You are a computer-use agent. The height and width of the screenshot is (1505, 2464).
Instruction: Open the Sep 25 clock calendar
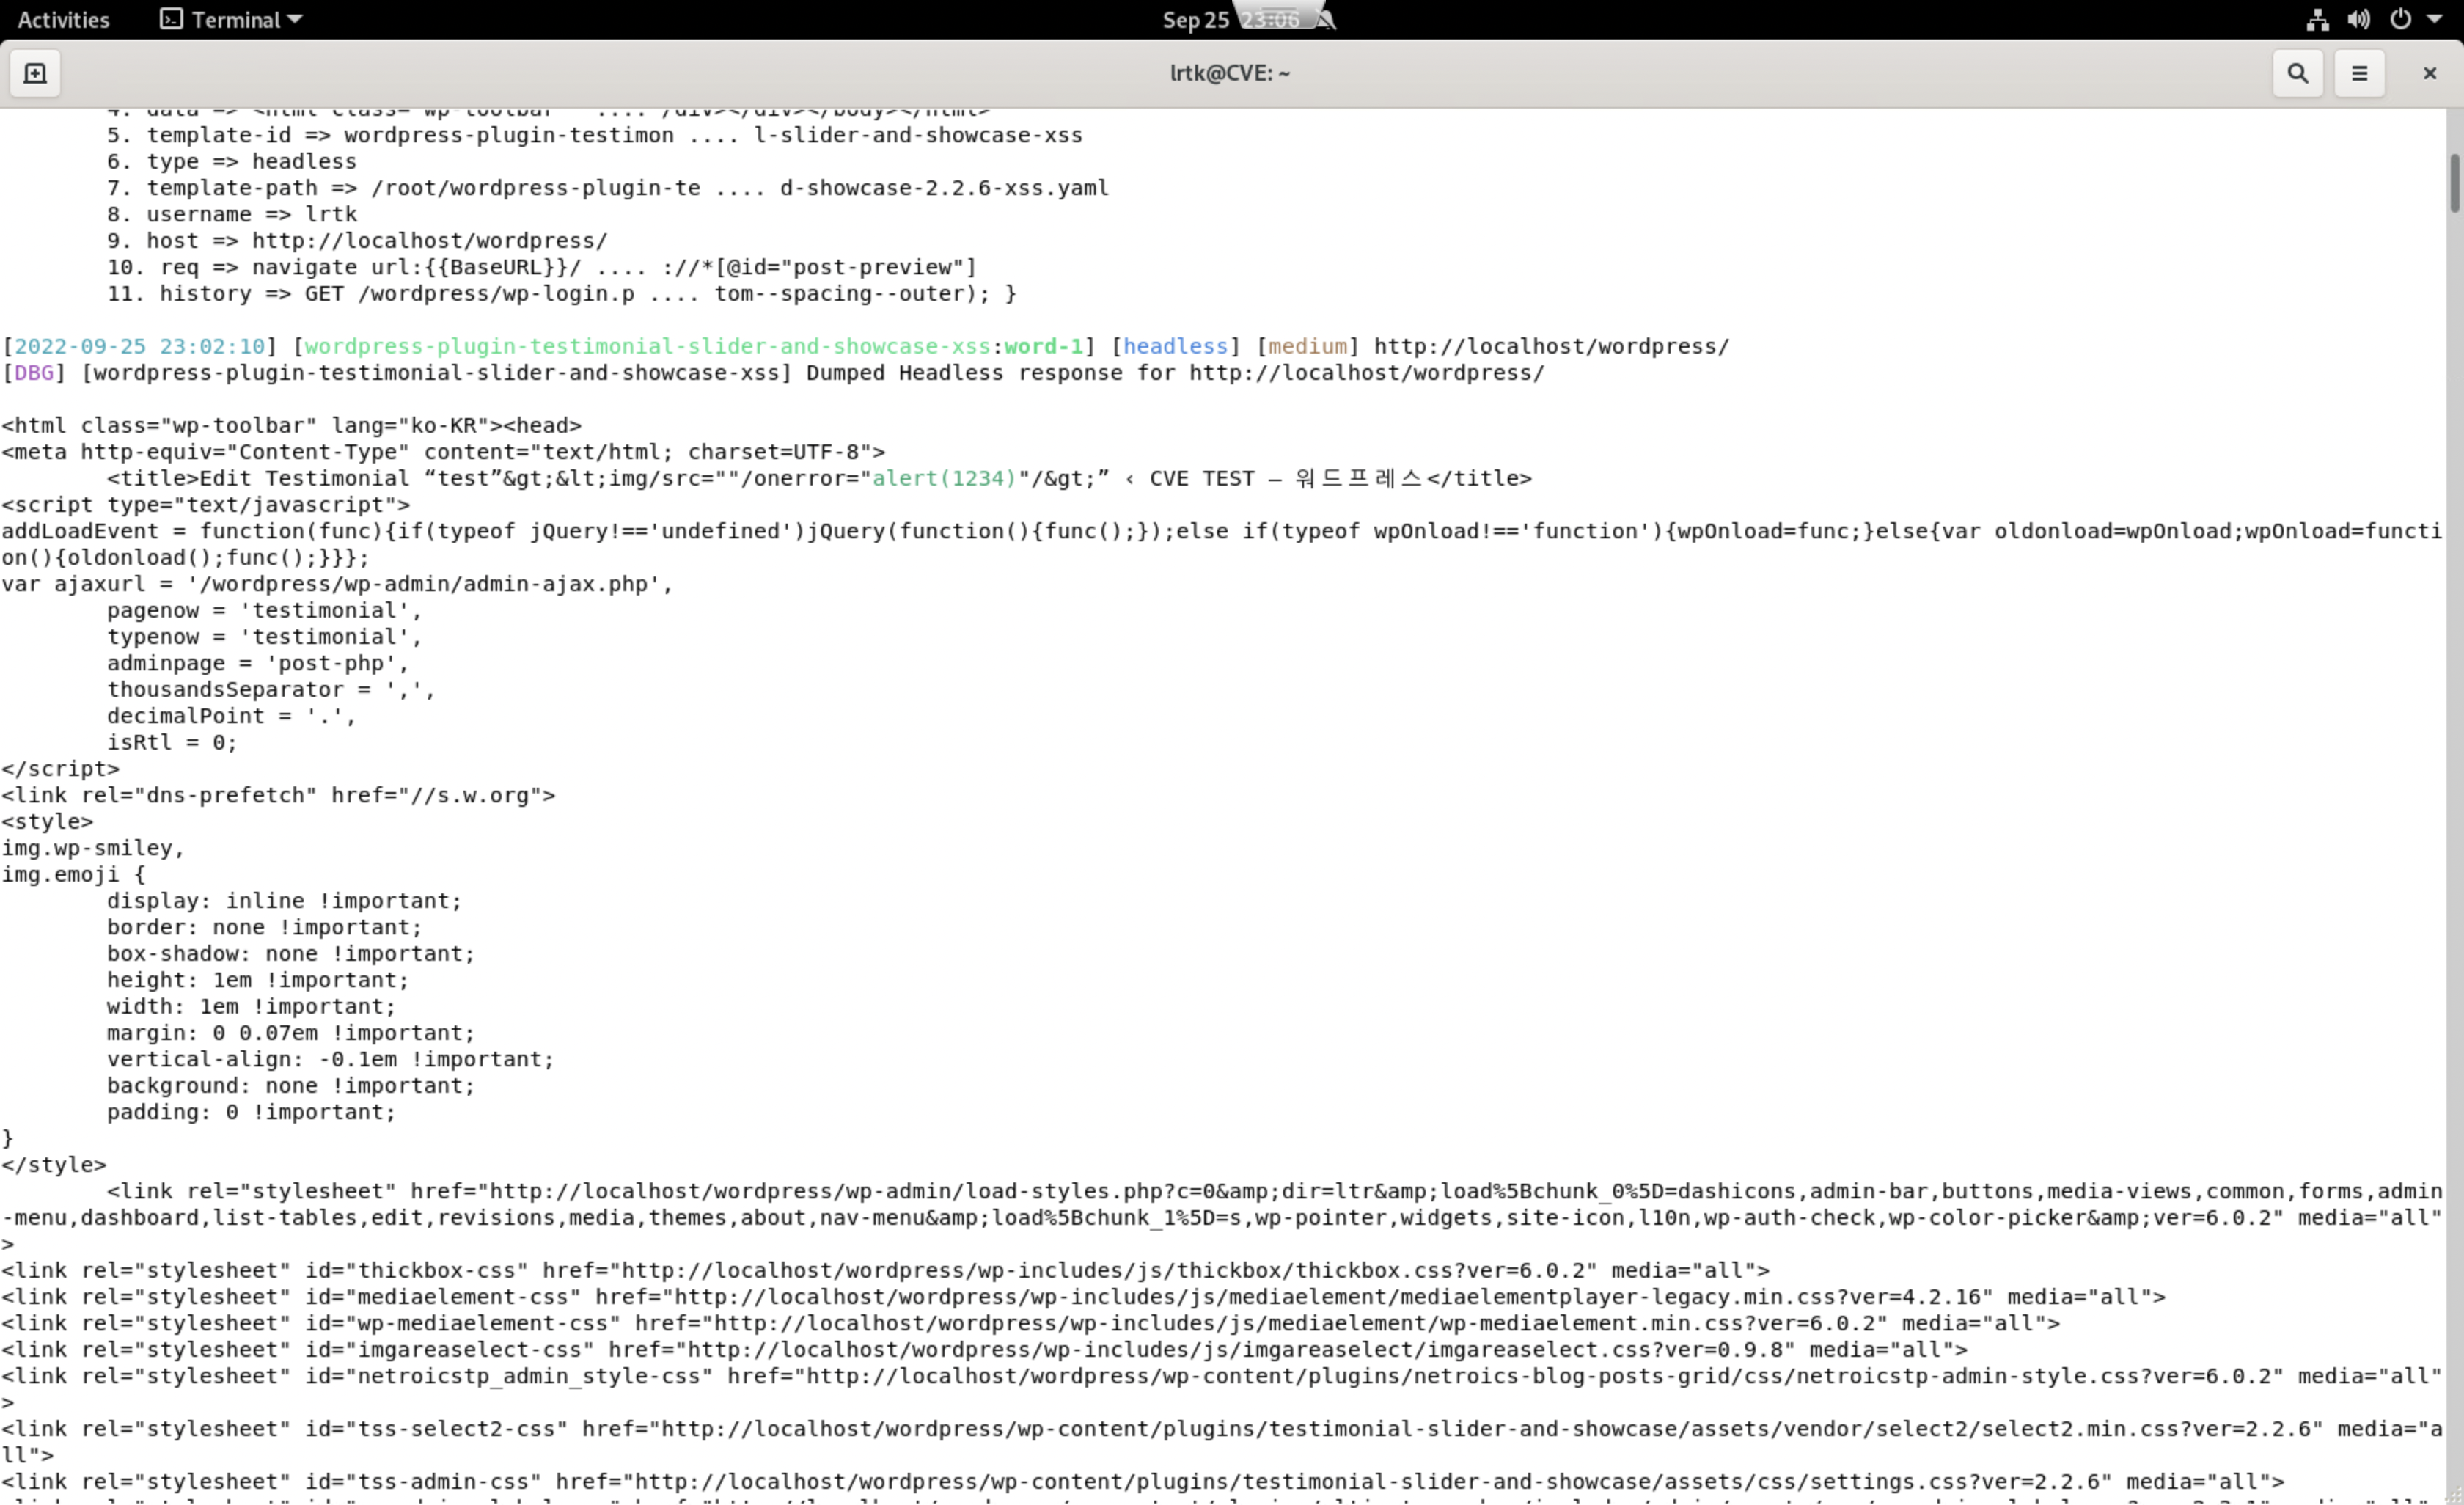tap(1196, 20)
